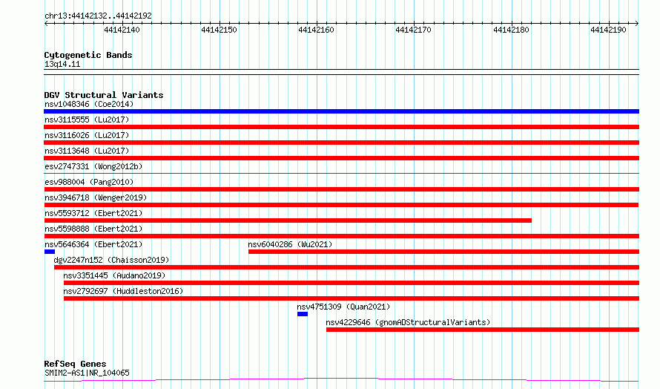660x389 pixels.
Task: Select esv2747331 (Wong2012b) label
Action: [93, 166]
